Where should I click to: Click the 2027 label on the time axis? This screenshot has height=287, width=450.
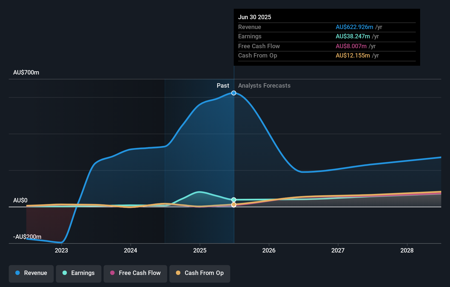(338, 250)
